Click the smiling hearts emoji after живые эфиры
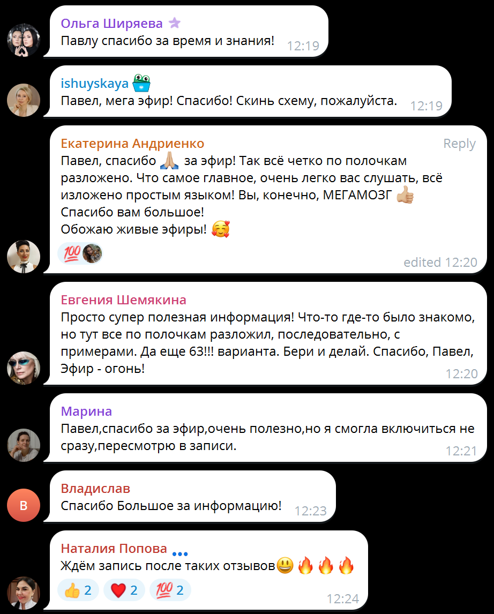This screenshot has width=494, height=614. (220, 229)
